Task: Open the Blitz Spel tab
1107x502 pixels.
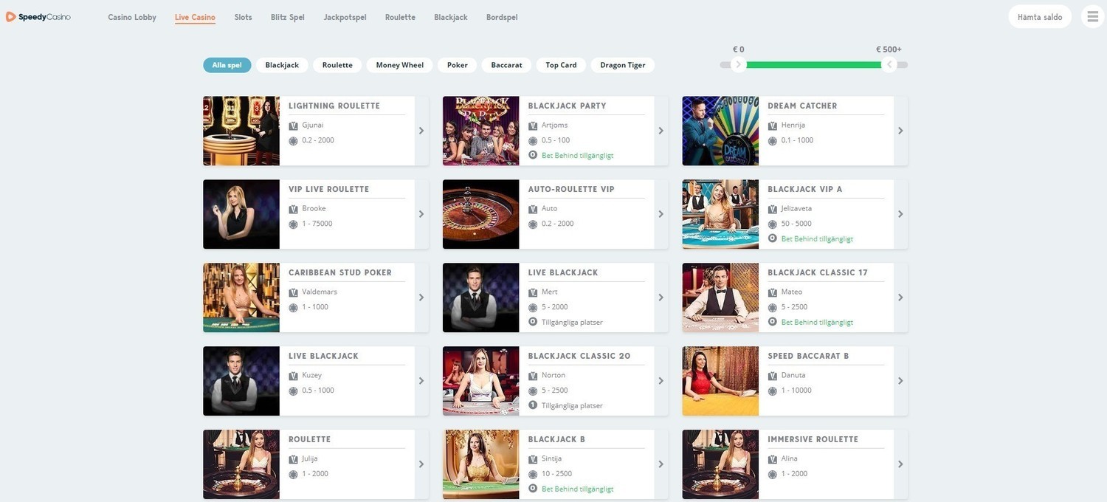Action: point(288,17)
